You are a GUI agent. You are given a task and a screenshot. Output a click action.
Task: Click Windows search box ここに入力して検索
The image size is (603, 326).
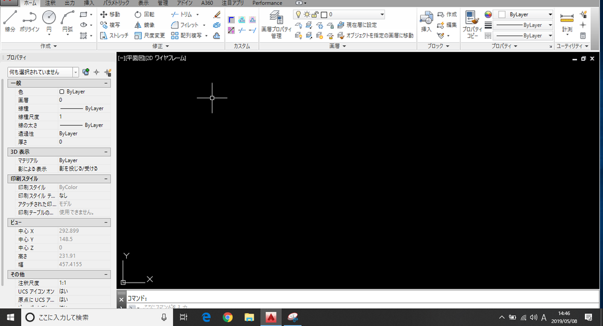(x=96, y=317)
